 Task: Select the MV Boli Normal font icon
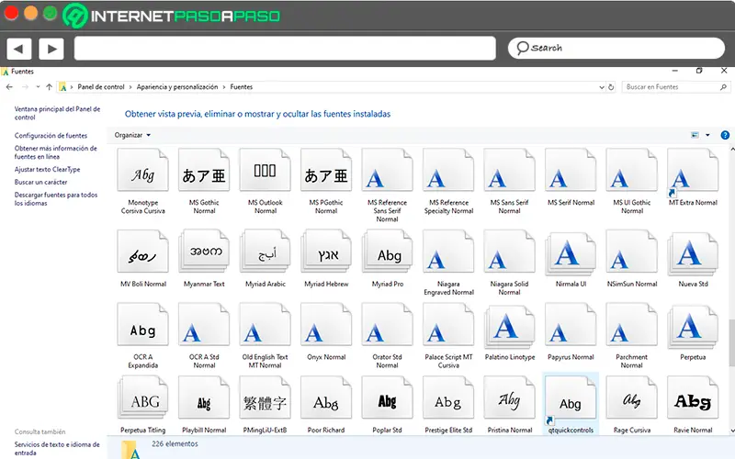143,251
